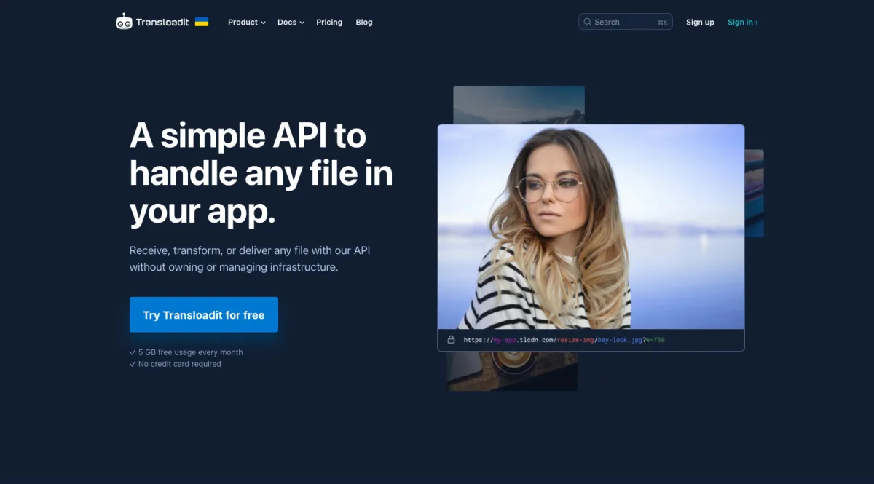
Task: Click the '5 GB free usage every month' text
Action: point(191,352)
